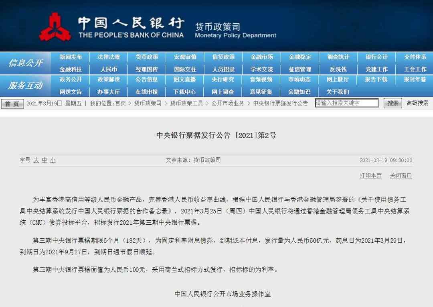The image size is (433, 307).
Task: Click the timestamp 2021-03-19 09:30:00
Action: pyautogui.click(x=386, y=160)
